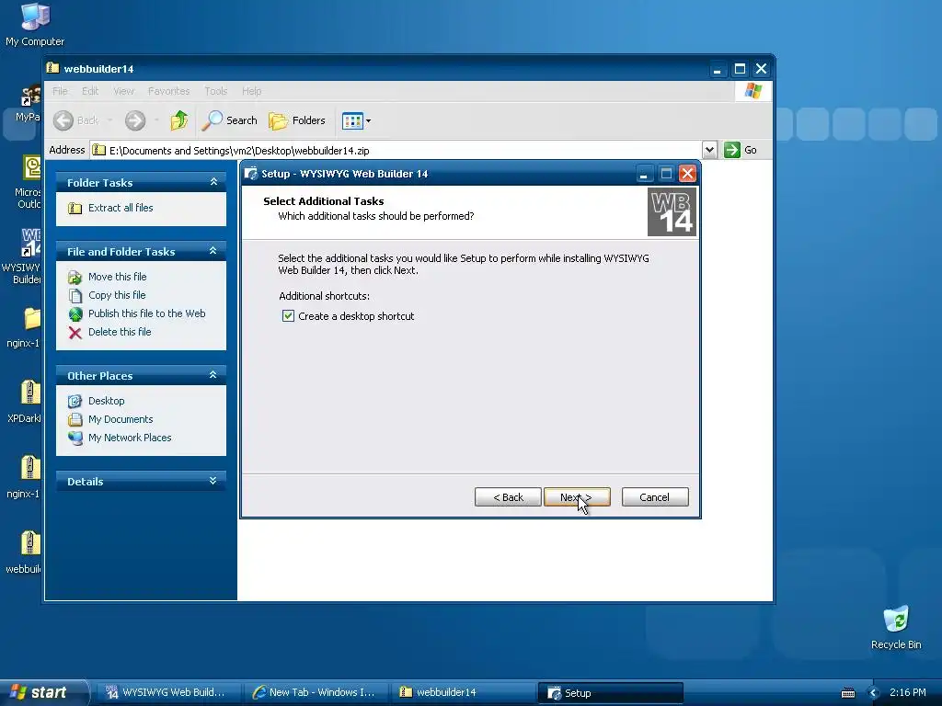942x706 pixels.
Task: Toggle Create a desktop shortcut checkbox
Action: (288, 316)
